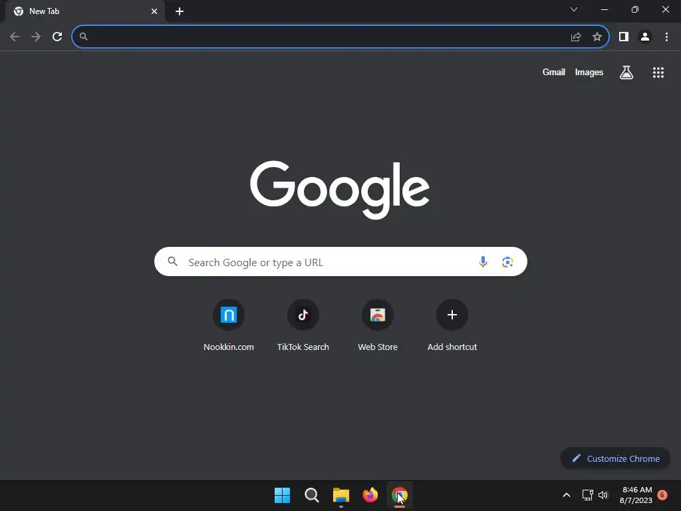Minimize the Chrome window
The width and height of the screenshot is (681, 511).
(x=604, y=9)
